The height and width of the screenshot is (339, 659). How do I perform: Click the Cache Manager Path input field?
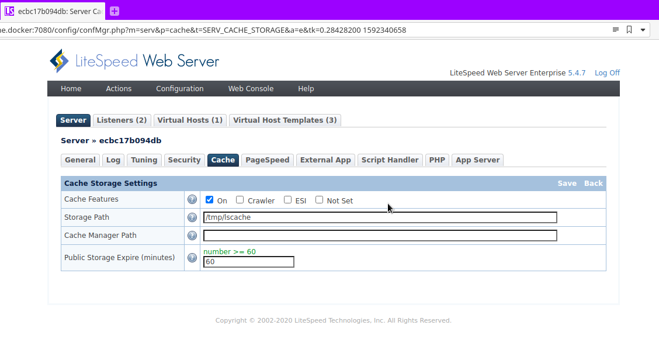[x=380, y=236]
